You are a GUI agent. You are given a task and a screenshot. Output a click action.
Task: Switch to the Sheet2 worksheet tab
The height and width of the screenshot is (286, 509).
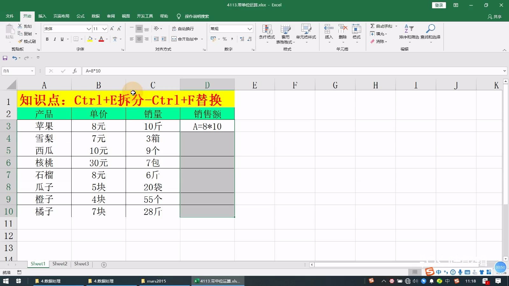pos(59,264)
